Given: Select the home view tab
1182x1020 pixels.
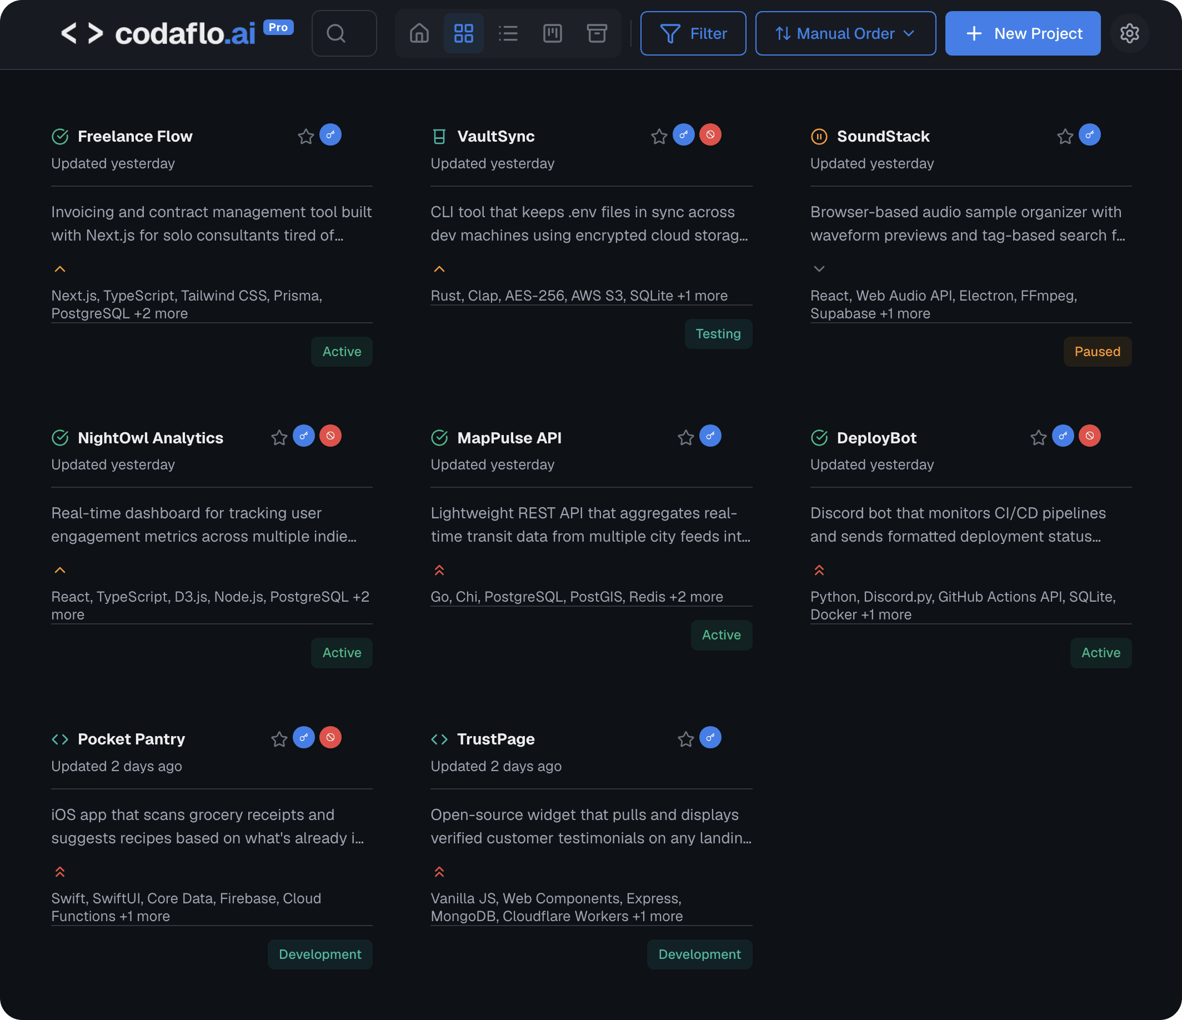Looking at the screenshot, I should point(419,33).
